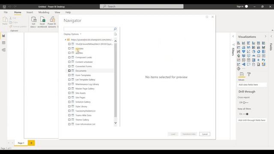Click magnifier icon in Navigator search

pyautogui.click(x=115, y=29)
